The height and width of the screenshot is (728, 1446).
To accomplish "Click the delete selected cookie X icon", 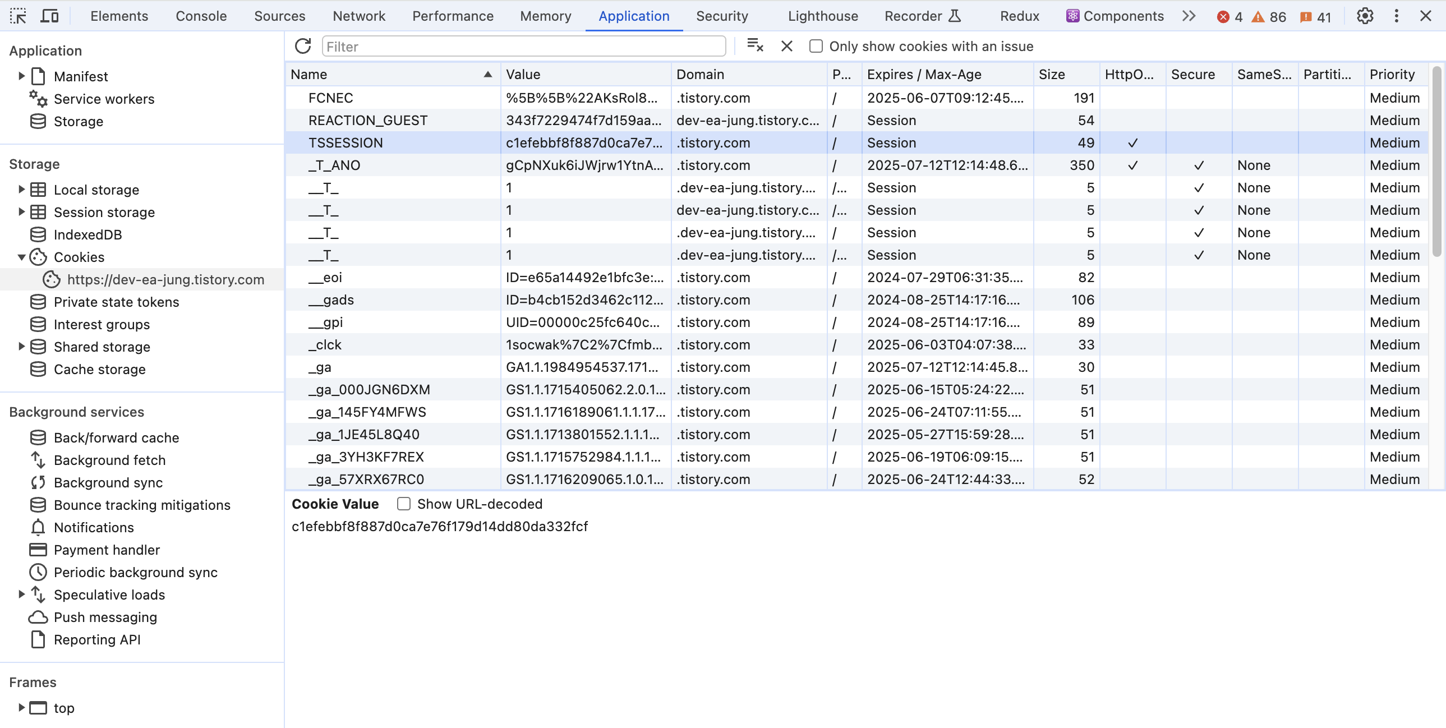I will coord(787,46).
